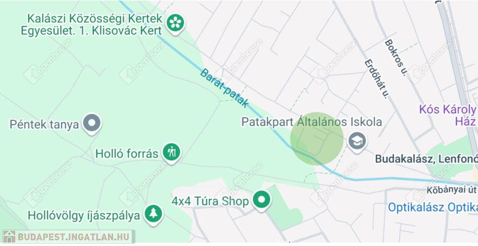The height and width of the screenshot is (246, 478).
Task: Click the budapest.ingatlan.hu house logo icon
Action: click(x=9, y=237)
